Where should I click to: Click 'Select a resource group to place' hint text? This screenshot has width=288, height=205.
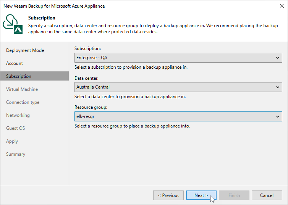pyautogui.click(x=132, y=126)
